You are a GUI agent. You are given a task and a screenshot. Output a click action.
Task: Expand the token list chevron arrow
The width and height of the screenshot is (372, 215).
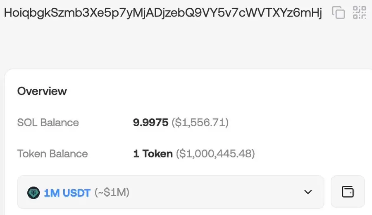[308, 192]
